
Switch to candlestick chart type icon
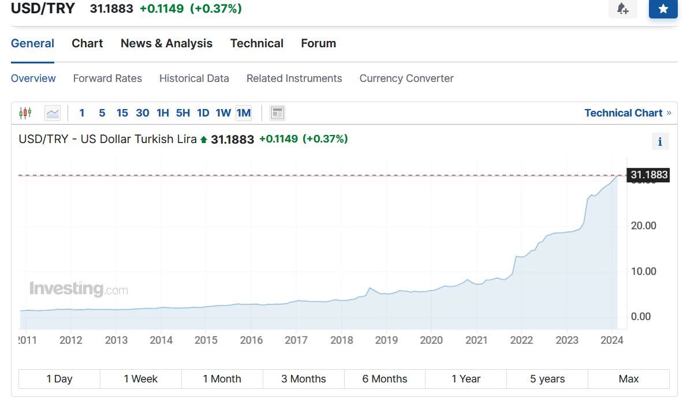click(25, 113)
